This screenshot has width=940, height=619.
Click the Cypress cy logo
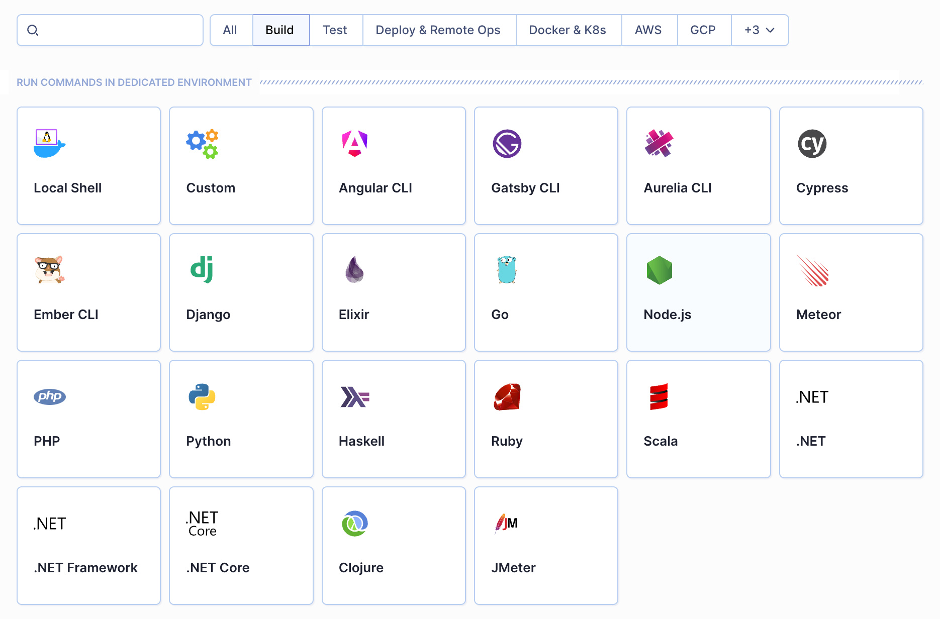812,144
